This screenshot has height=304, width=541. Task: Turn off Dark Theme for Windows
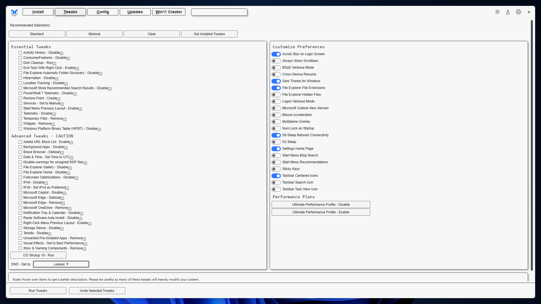(276, 81)
